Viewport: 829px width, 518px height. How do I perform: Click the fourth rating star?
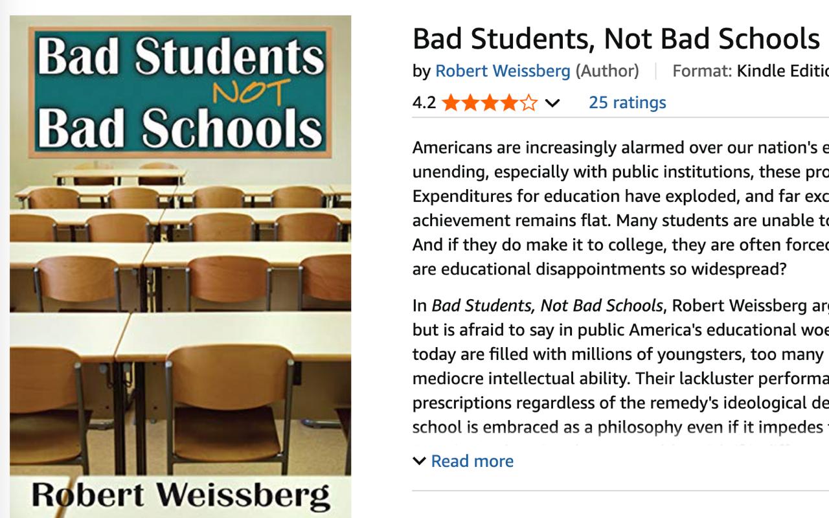(509, 103)
